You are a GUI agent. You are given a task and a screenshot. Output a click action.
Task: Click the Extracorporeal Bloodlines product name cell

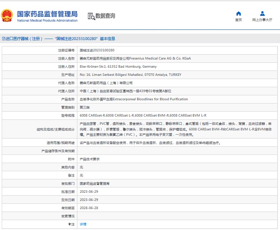coord(133,99)
